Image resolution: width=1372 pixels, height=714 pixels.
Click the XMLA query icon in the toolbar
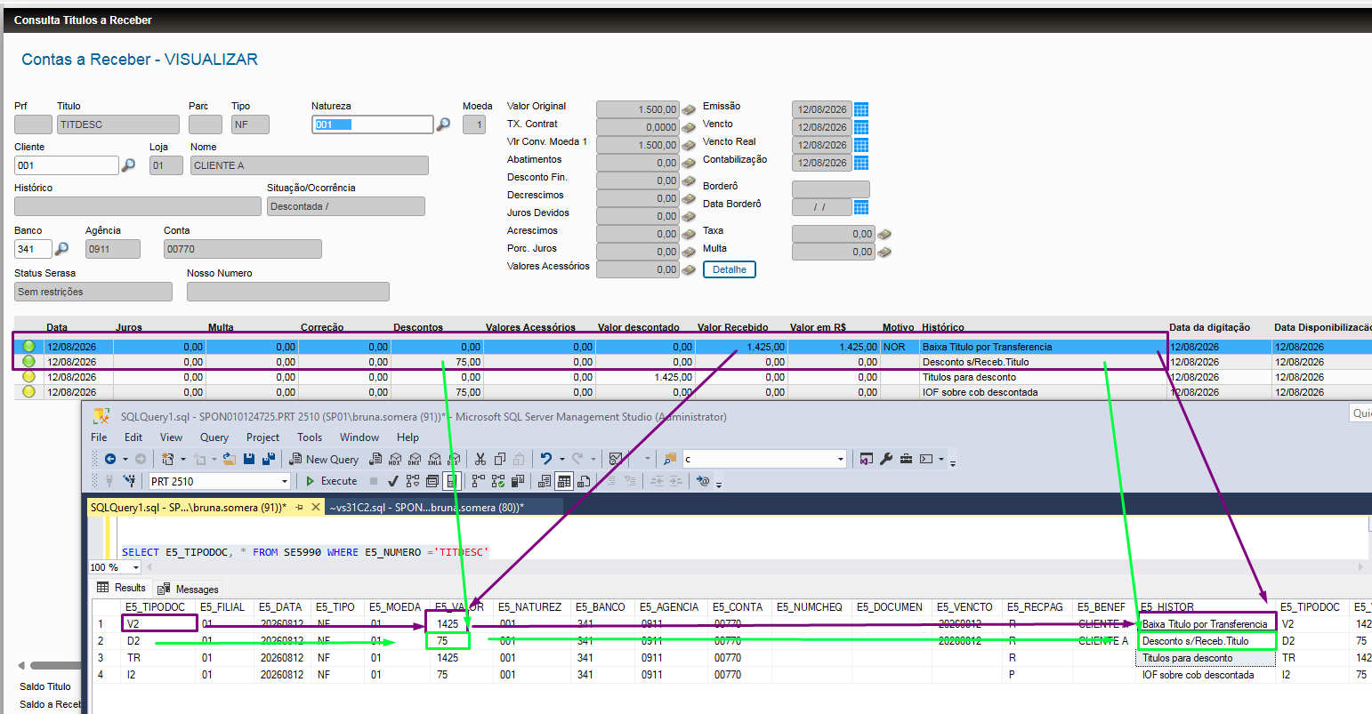434,459
